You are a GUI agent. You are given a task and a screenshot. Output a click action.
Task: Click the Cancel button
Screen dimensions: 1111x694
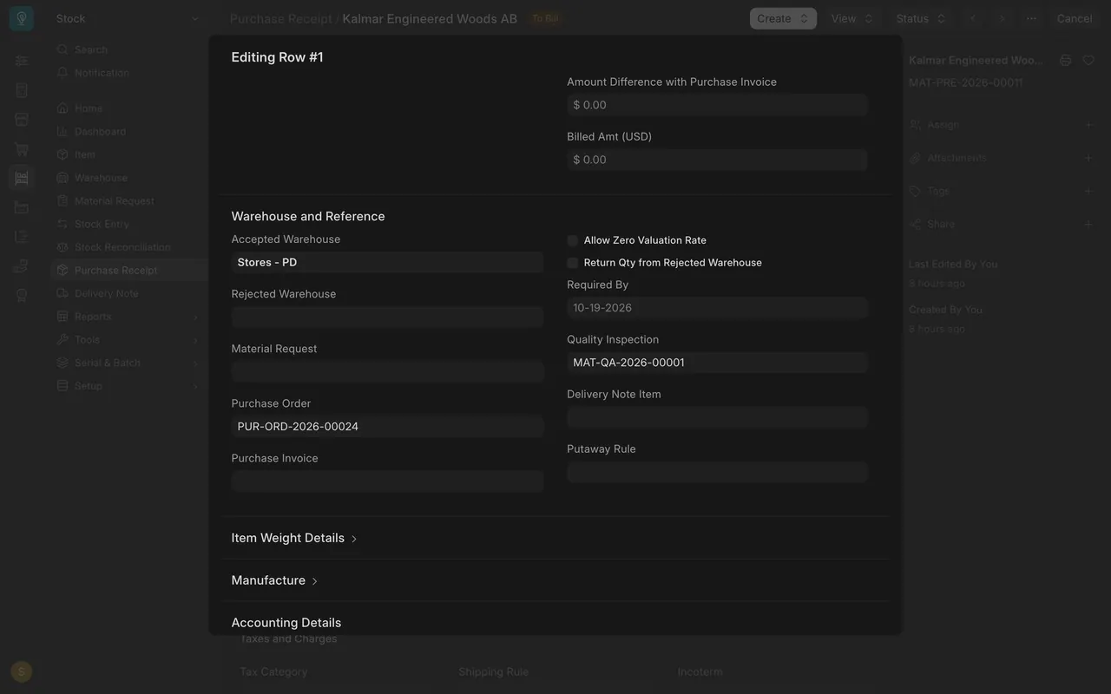point(1075,18)
